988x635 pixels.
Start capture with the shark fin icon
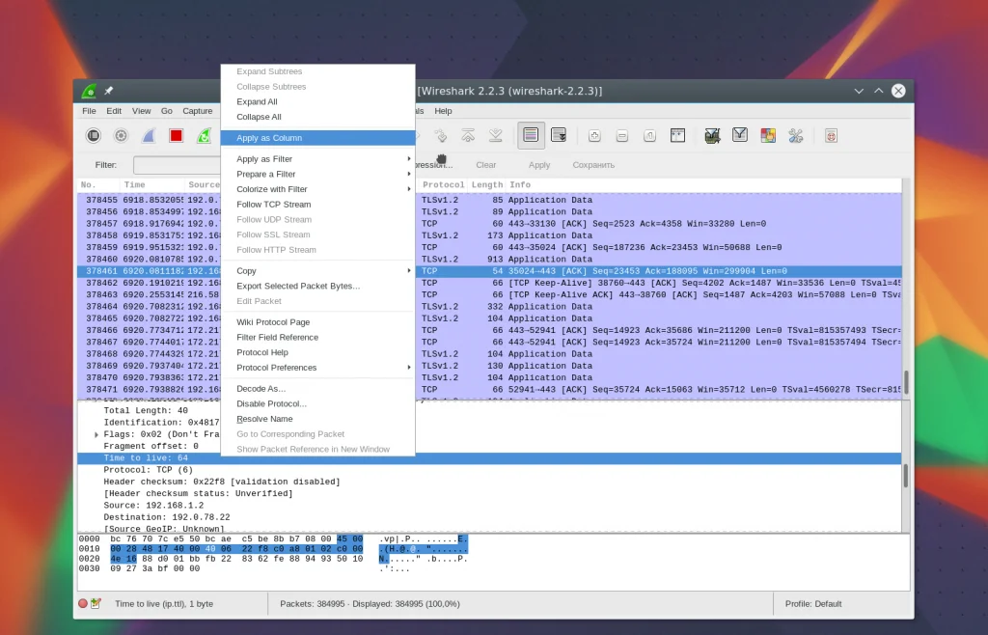(x=149, y=136)
